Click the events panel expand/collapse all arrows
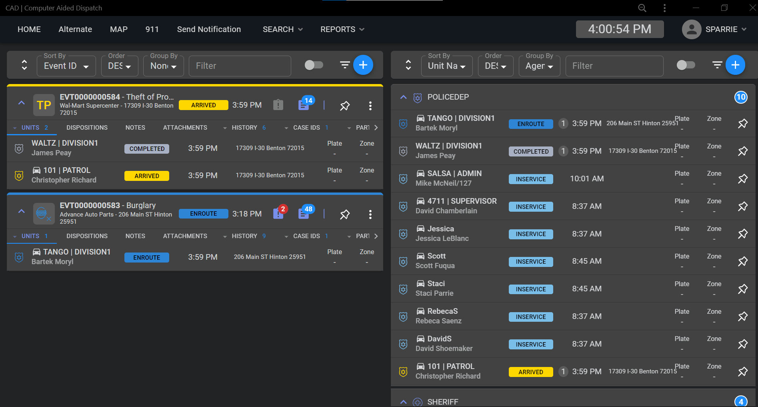This screenshot has width=758, height=407. [24, 65]
